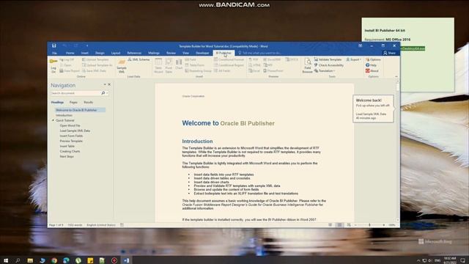Click the Welcome back popup
This screenshot has width=469, height=264.
pos(373,109)
